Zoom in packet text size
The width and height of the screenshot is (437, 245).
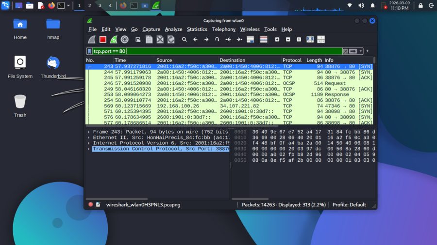[277, 40]
